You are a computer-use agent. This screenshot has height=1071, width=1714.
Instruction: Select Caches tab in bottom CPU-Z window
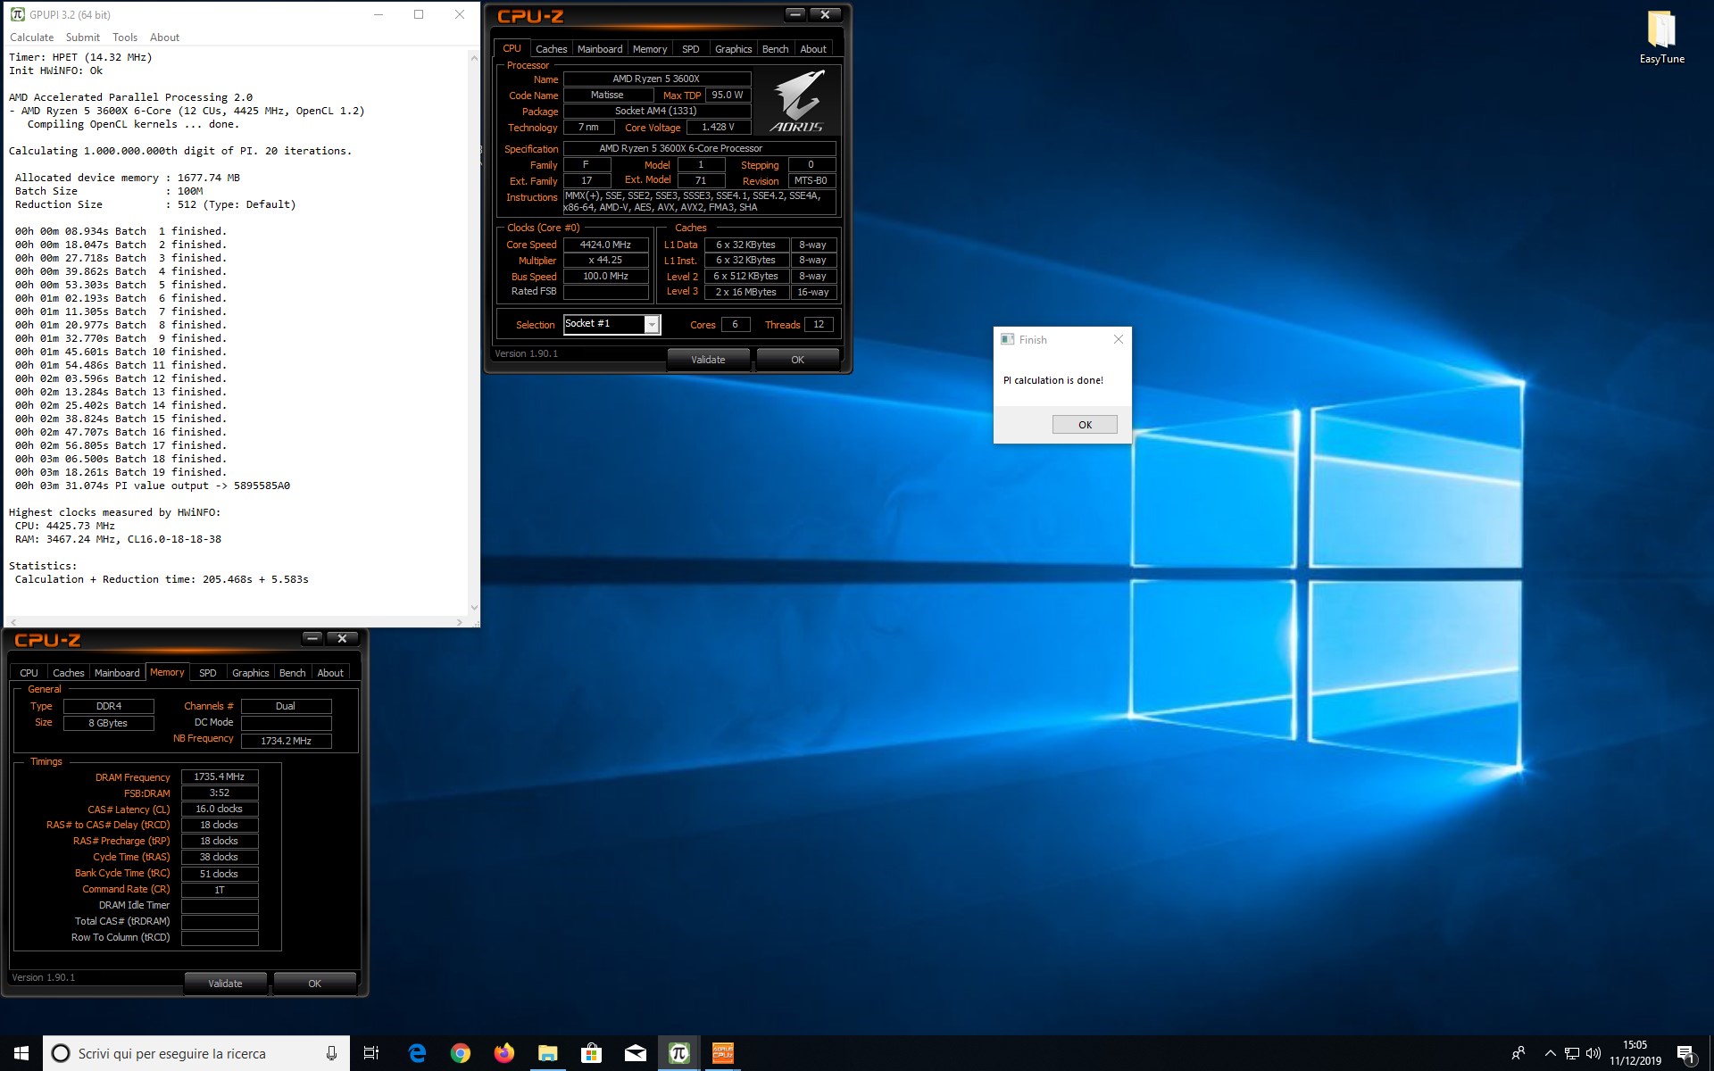[68, 673]
